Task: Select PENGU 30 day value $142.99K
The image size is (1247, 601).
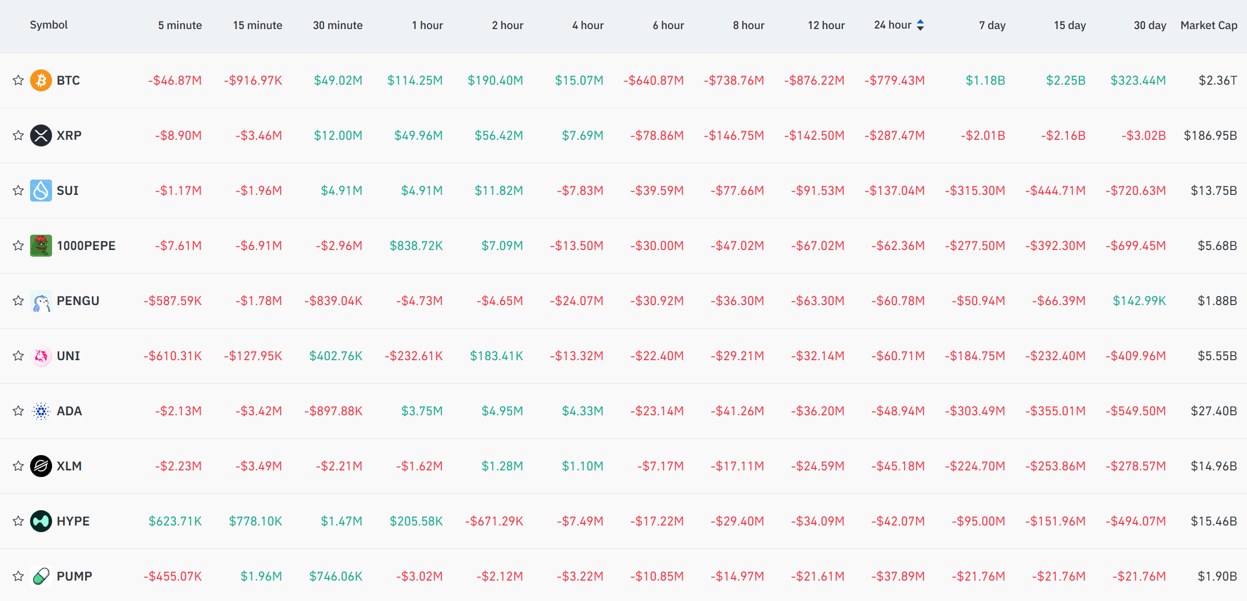Action: (x=1139, y=300)
